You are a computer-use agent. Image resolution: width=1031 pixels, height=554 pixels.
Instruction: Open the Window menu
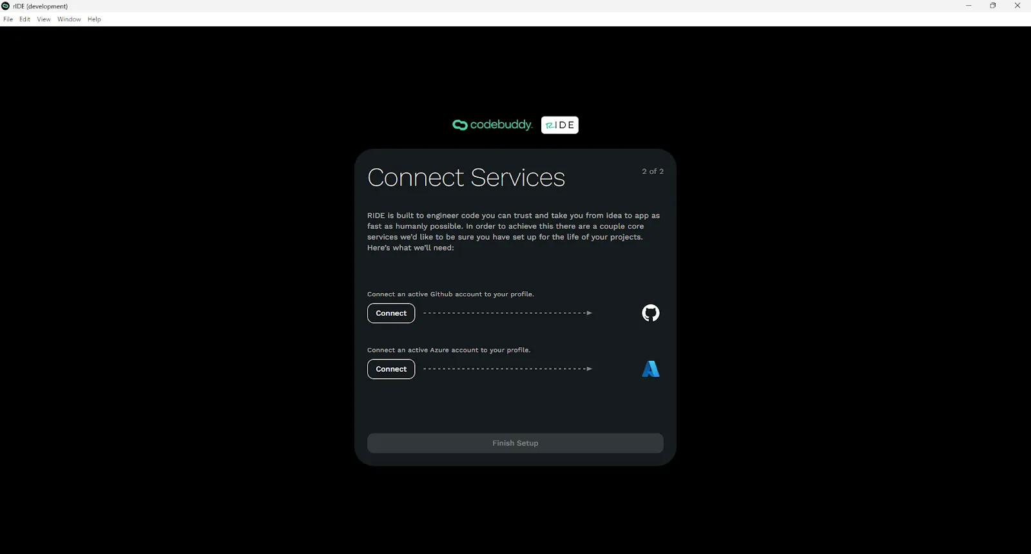coord(69,19)
